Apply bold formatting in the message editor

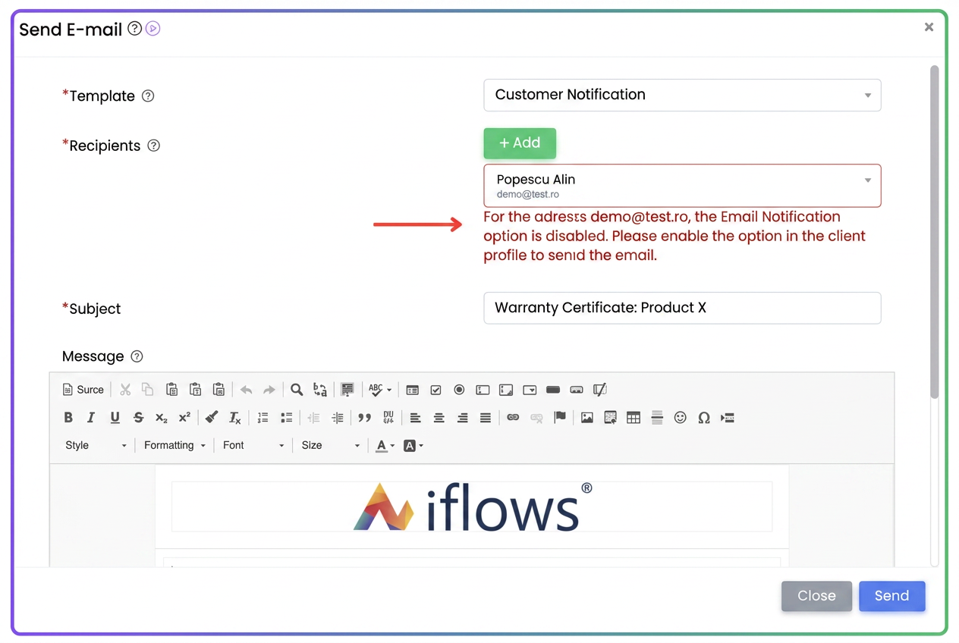click(68, 418)
